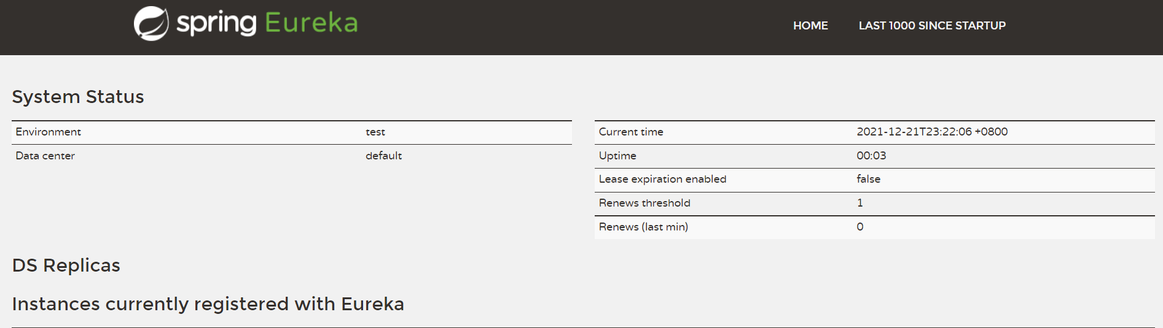
Task: Click the DS Replicas heading
Action: point(66,265)
